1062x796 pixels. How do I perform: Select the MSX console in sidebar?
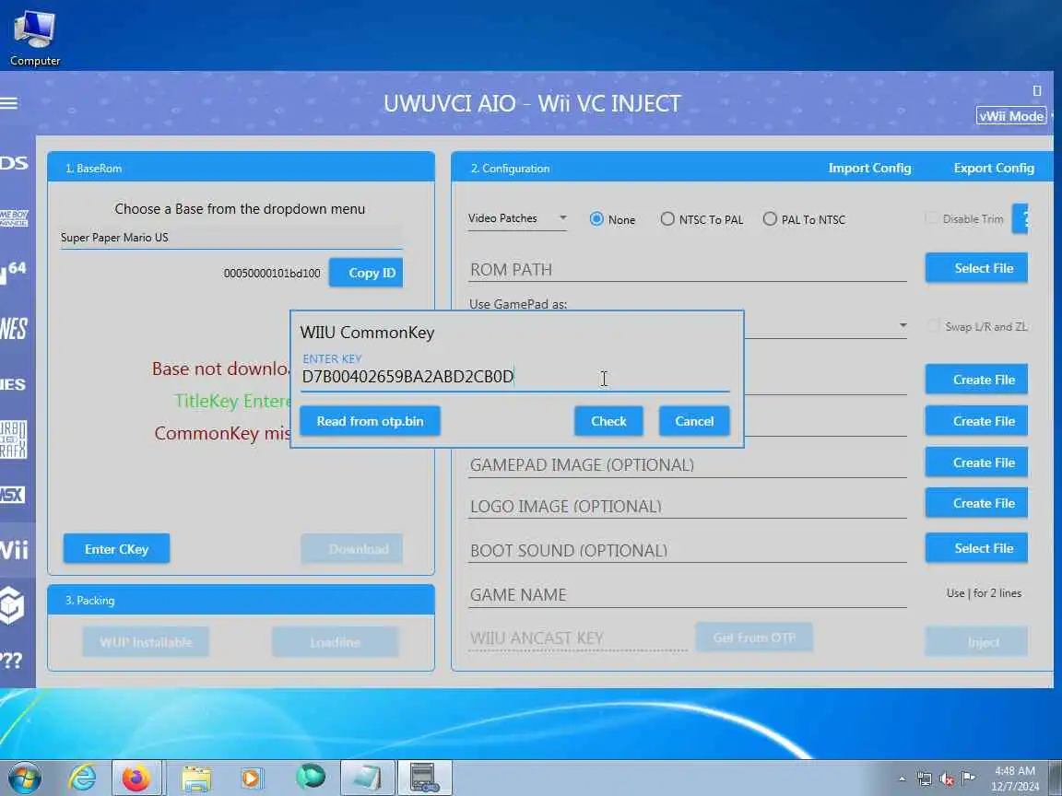coord(13,495)
